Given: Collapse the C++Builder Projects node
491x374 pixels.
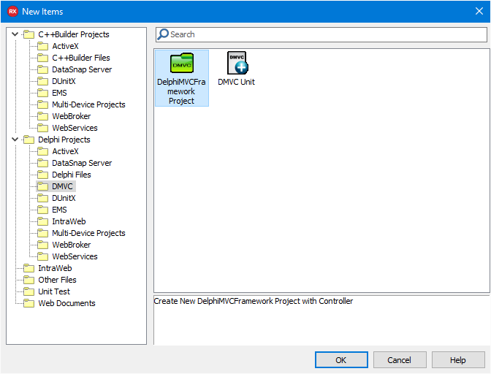Looking at the screenshot, I should pyautogui.click(x=15, y=34).
